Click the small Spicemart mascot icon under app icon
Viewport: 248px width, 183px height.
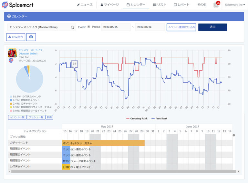(x=11, y=61)
